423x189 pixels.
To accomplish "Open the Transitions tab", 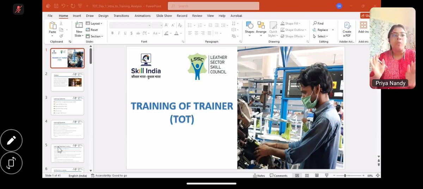I will (122, 16).
